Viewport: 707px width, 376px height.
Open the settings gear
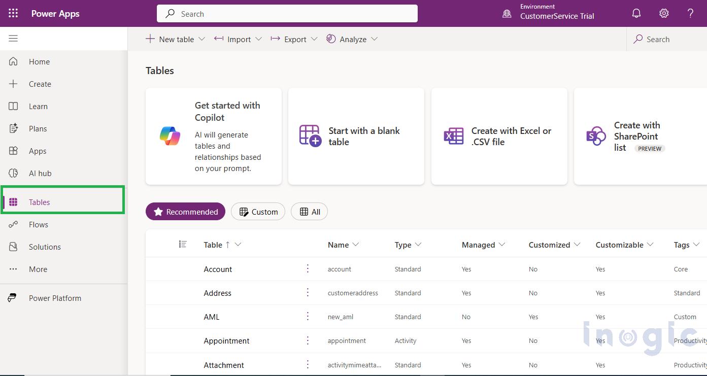(x=664, y=13)
